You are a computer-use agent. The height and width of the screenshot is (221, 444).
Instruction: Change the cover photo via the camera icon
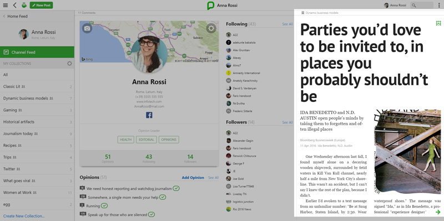[x=87, y=28]
